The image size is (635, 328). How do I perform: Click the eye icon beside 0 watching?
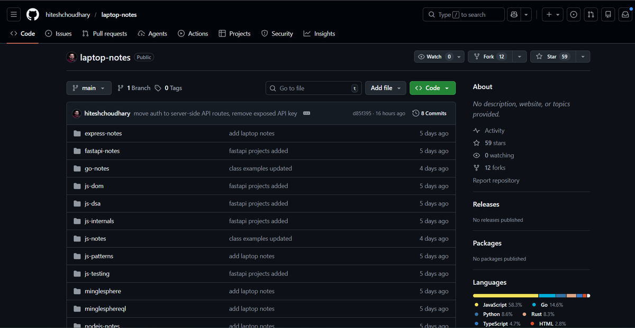tap(477, 155)
